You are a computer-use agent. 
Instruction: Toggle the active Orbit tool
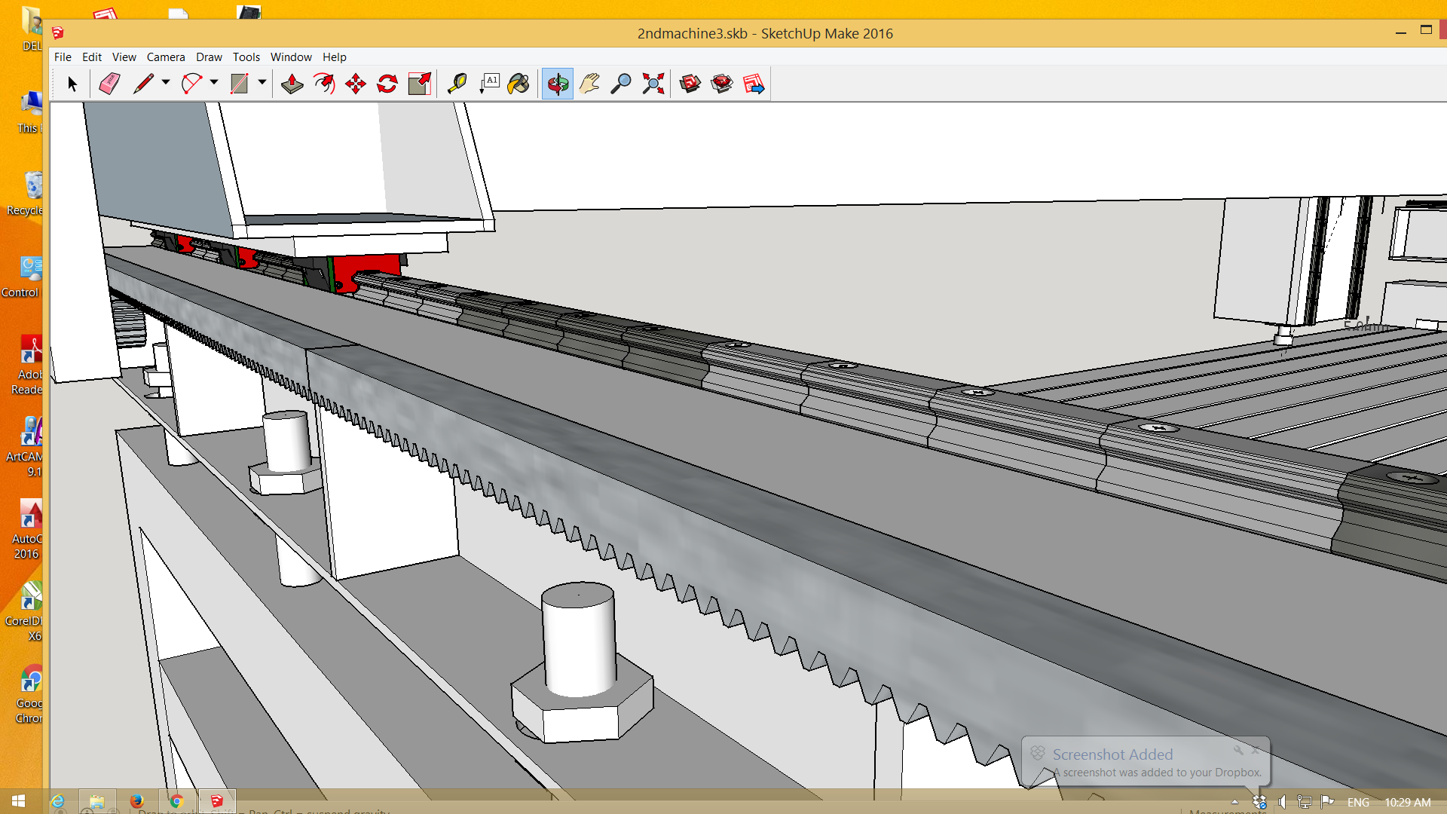[x=558, y=84]
